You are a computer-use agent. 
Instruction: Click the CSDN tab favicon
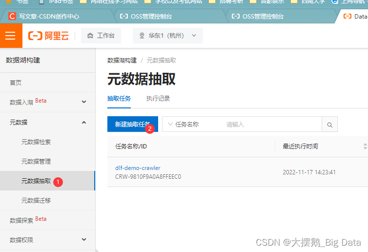click(x=12, y=16)
